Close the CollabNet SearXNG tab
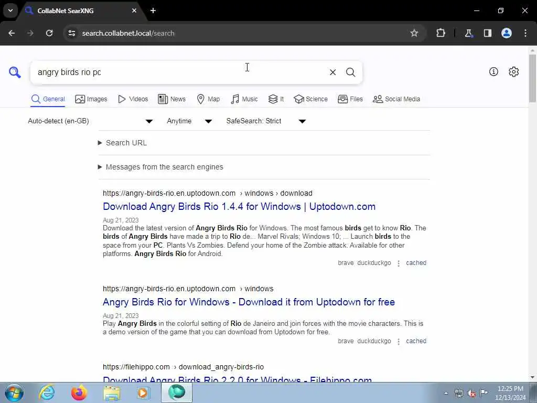This screenshot has width=537, height=403. pos(134,10)
